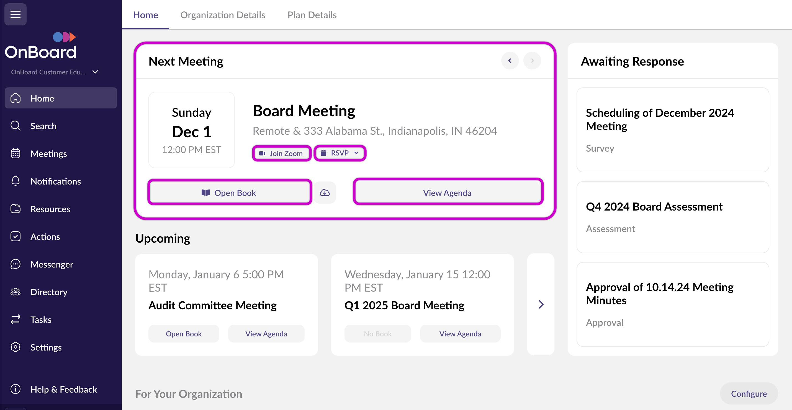View Agenda for Audit Committee Meeting
The width and height of the screenshot is (792, 410).
coord(266,334)
